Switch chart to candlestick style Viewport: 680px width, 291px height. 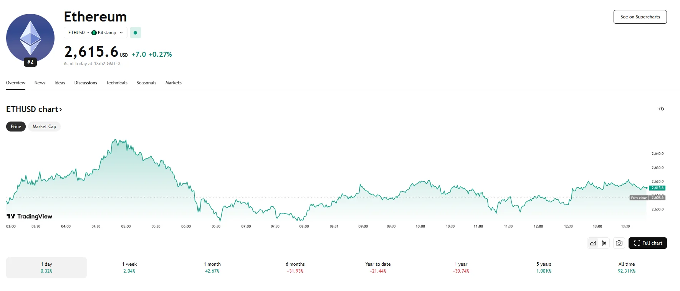pyautogui.click(x=604, y=243)
